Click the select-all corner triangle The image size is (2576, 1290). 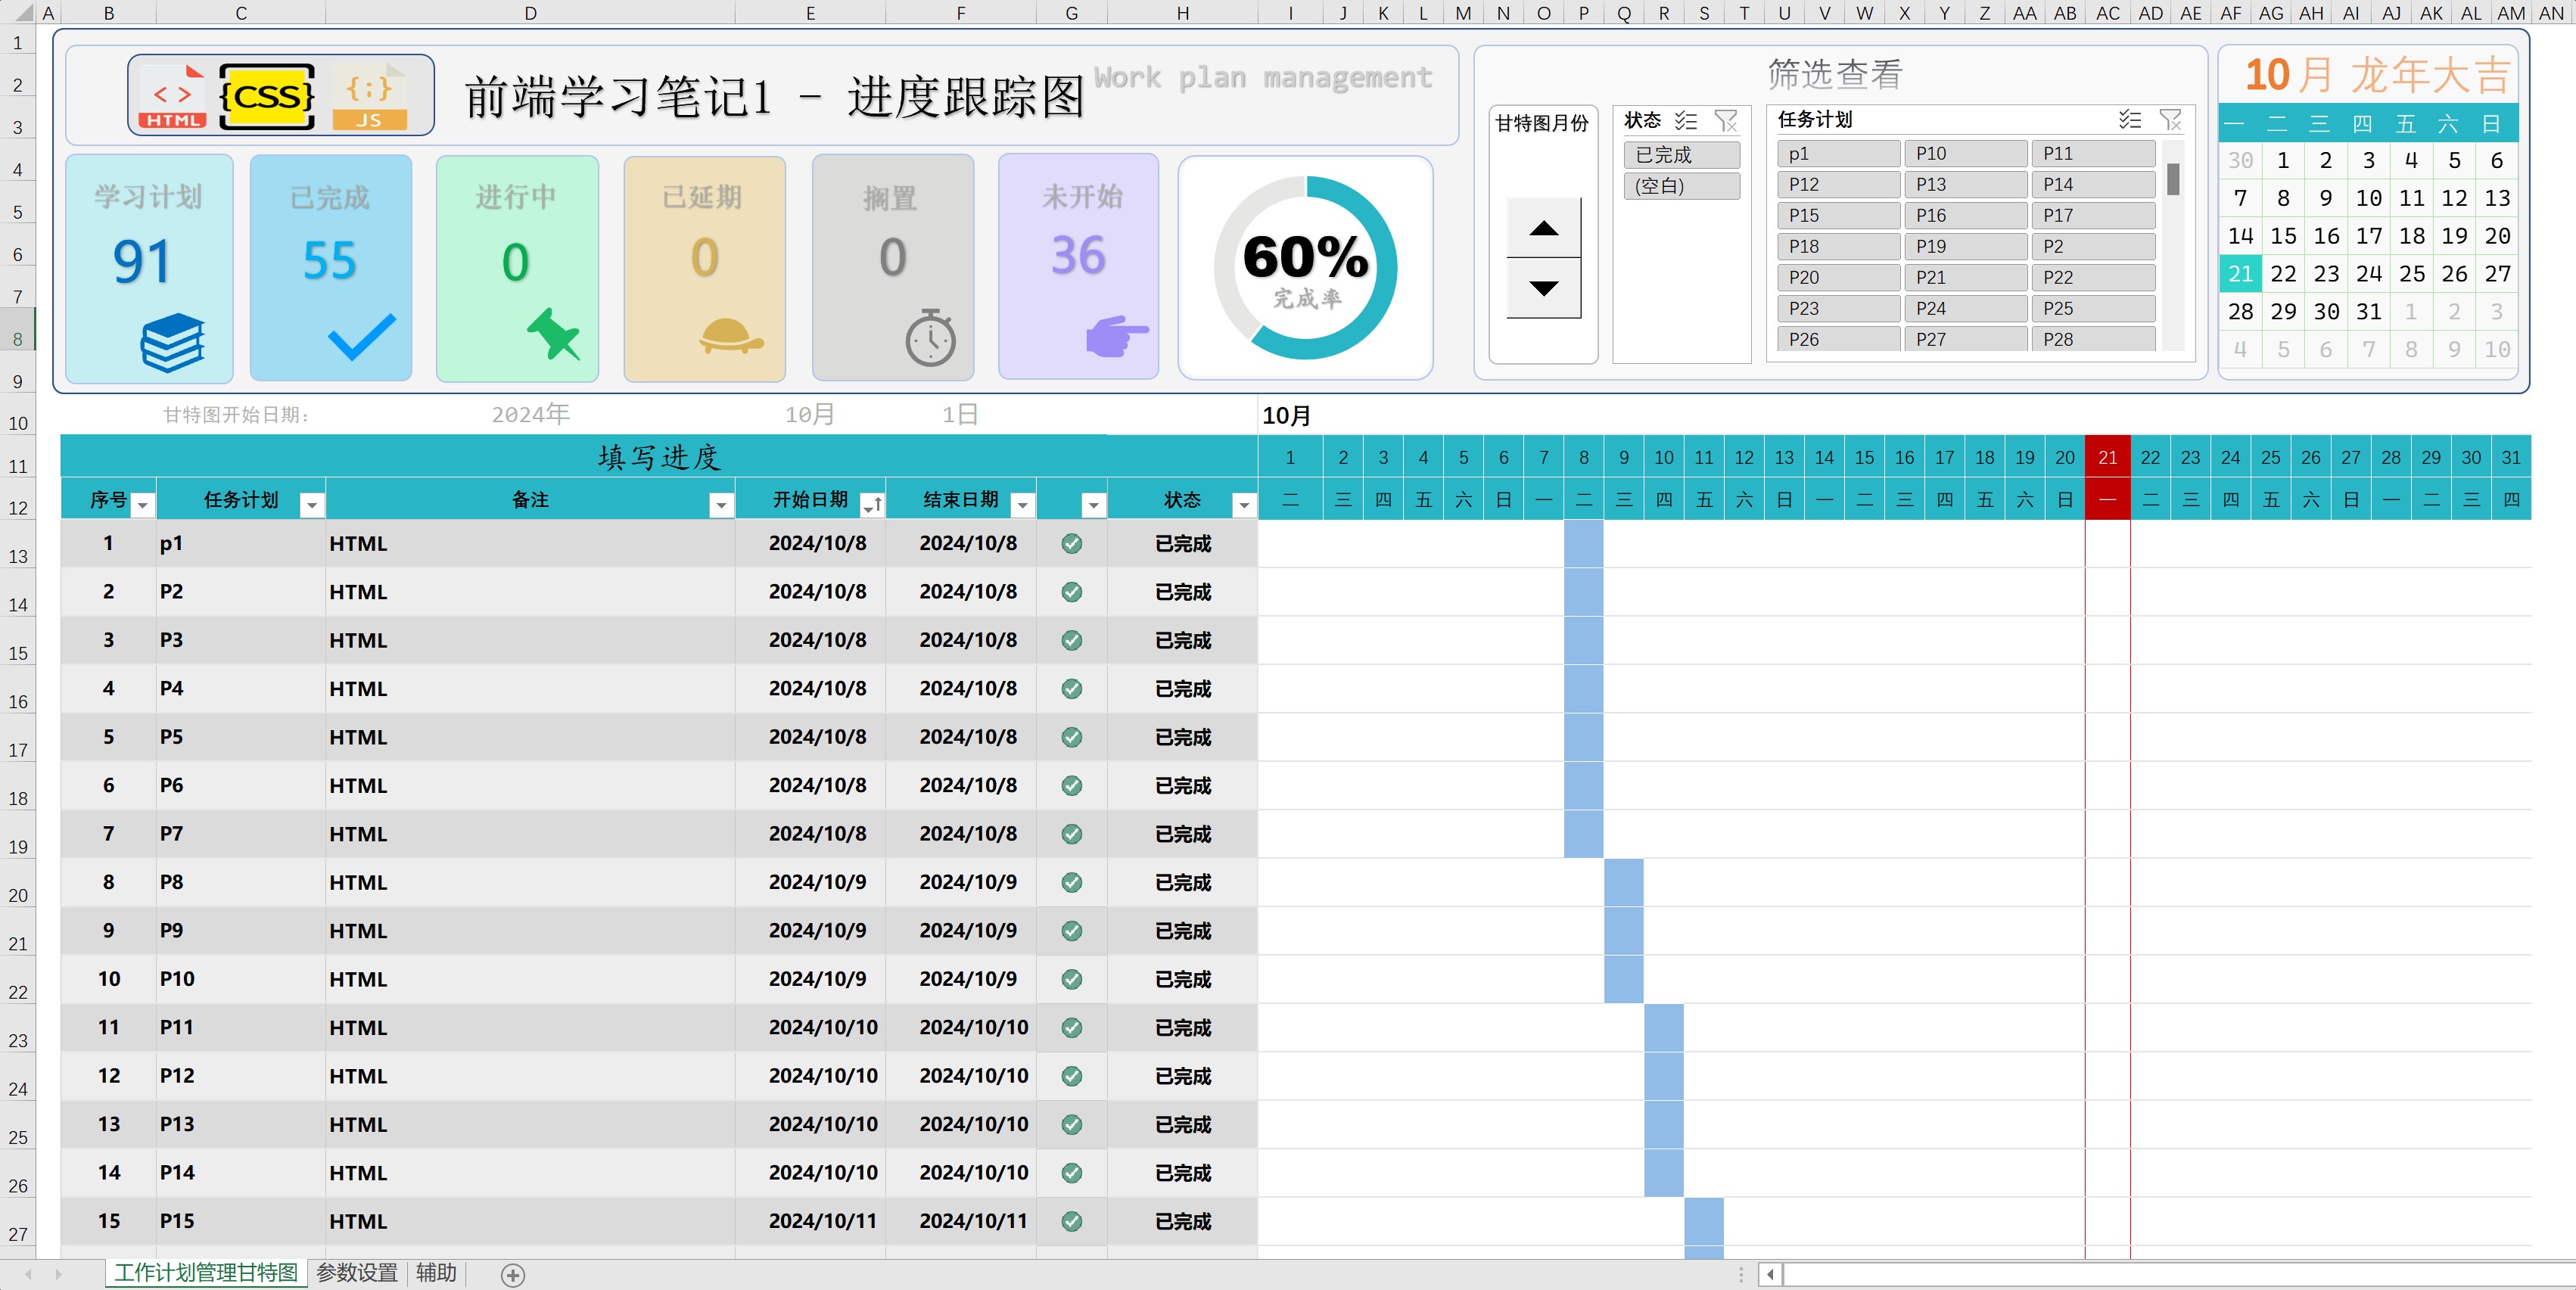(24, 13)
